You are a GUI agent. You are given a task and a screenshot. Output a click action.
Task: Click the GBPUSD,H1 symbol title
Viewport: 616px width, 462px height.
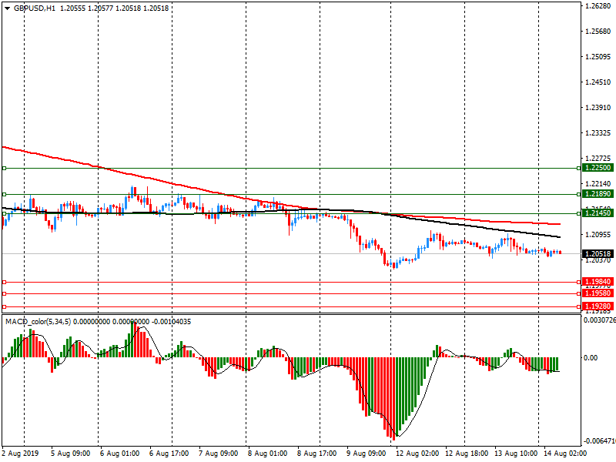[35, 8]
